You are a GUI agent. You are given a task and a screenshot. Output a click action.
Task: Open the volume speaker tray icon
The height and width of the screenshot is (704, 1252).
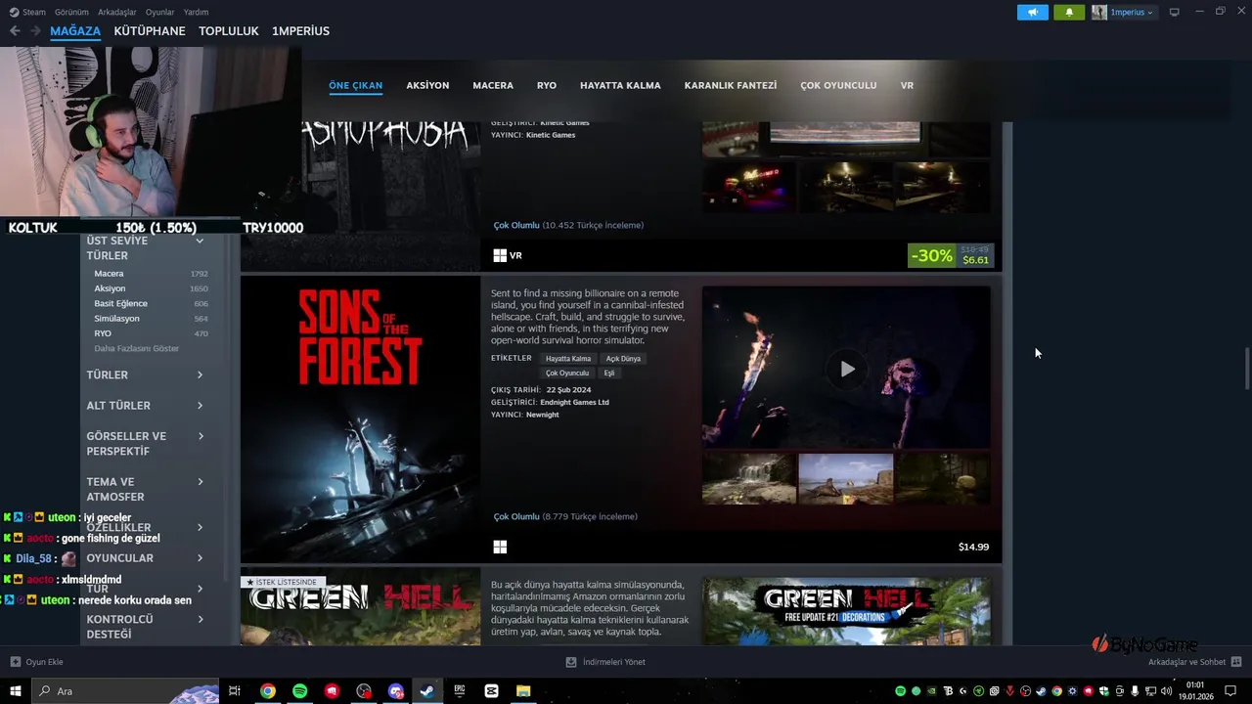pyautogui.click(x=1166, y=691)
